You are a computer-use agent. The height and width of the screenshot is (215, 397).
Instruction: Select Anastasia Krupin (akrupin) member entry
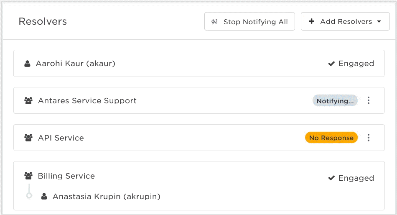coord(106,197)
